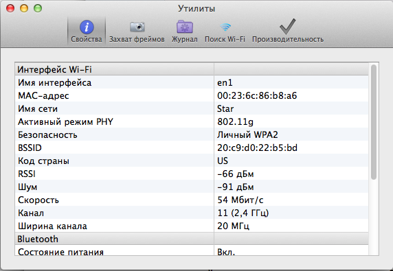The height and width of the screenshot is (271, 393).
Task: Select the Имя интерфейса row label
Action: tap(55, 82)
